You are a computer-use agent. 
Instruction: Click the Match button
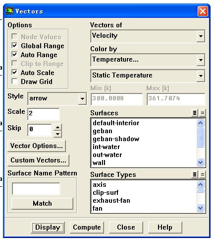point(42,203)
